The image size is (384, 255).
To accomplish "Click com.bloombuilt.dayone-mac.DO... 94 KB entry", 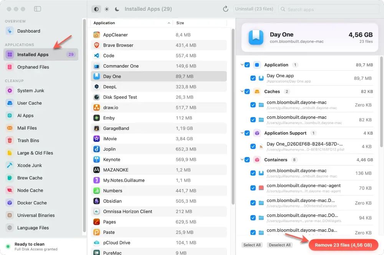I will [x=311, y=218].
